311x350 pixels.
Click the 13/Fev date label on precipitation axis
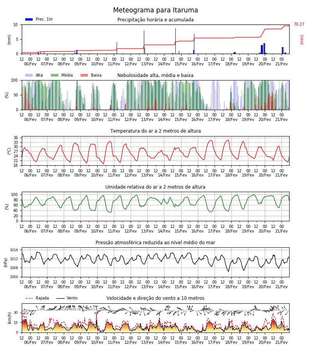147,64
